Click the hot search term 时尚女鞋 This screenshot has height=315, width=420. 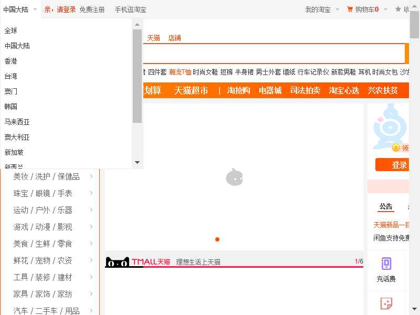click(x=205, y=72)
